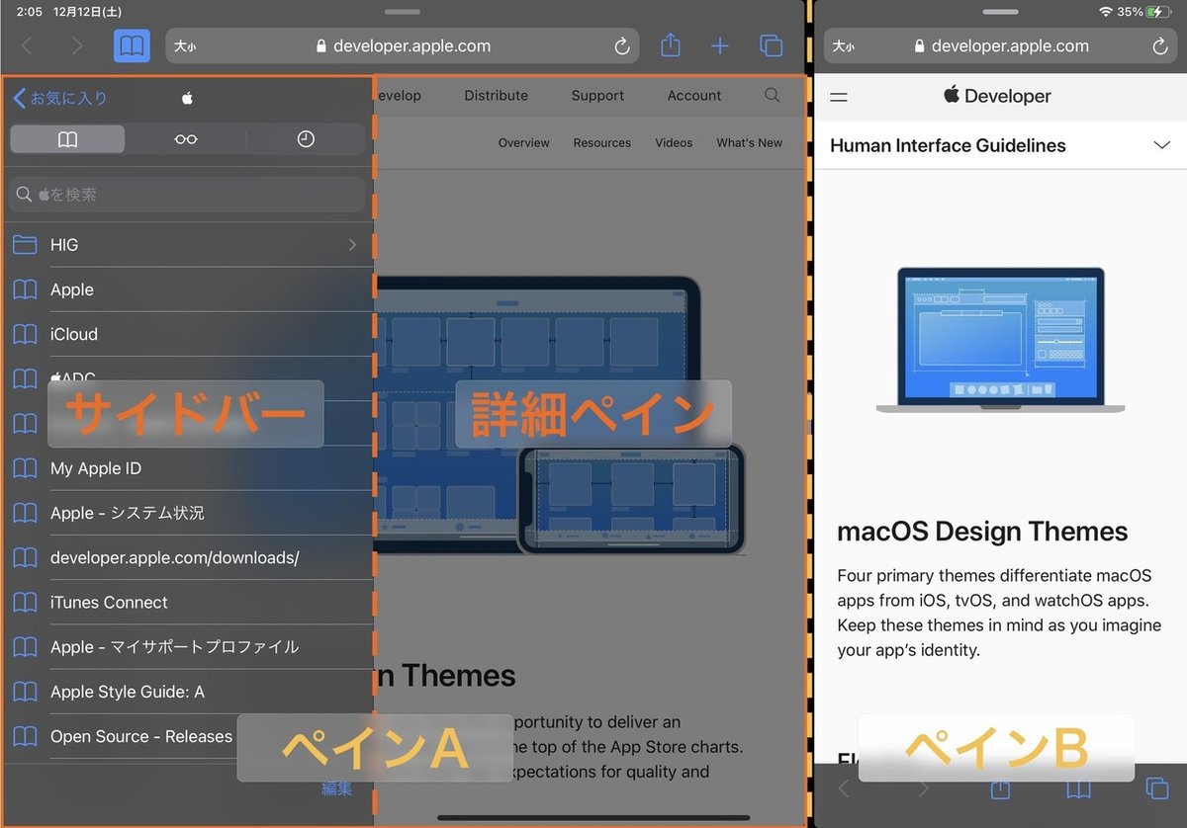Open the 大小 text size menu in left pane
The image size is (1187, 828).
[x=186, y=46]
